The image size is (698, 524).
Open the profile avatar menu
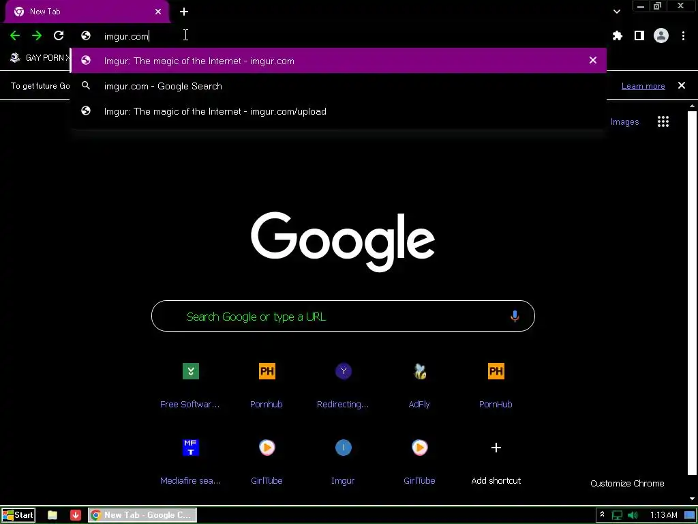[661, 35]
